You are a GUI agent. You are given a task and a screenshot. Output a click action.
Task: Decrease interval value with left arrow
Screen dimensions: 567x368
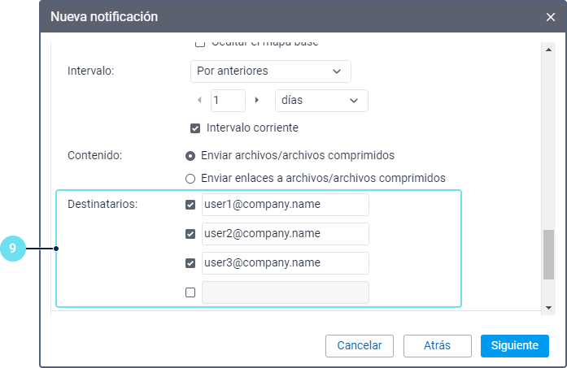point(200,100)
